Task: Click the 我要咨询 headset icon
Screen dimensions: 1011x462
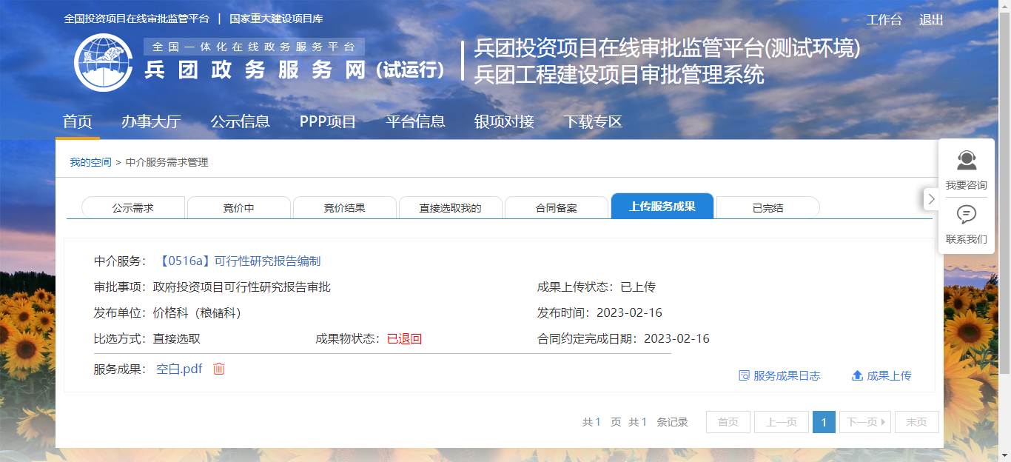Action: pyautogui.click(x=966, y=161)
